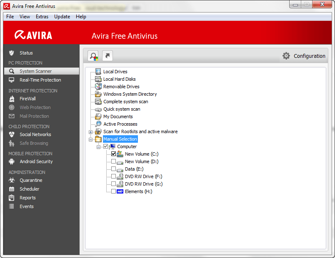The image size is (335, 258).
Task: Minimize the Avira Free Antivirus window
Action: (x=295, y=5)
